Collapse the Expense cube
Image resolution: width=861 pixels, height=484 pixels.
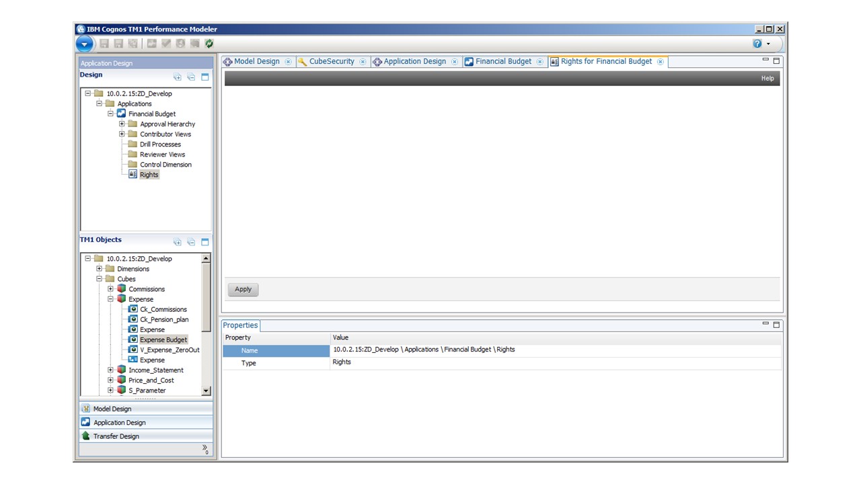pos(111,299)
